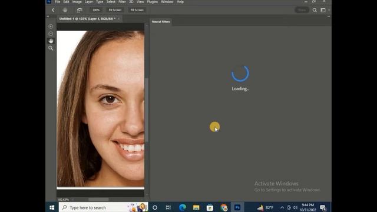Open the View menu
377x212 pixels.
pos(140,2)
